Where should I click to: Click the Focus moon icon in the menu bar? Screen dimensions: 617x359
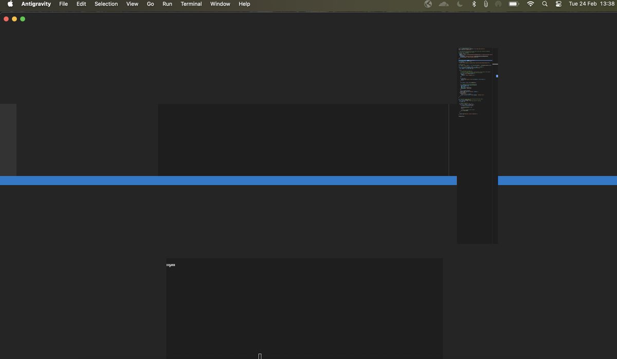(460, 4)
